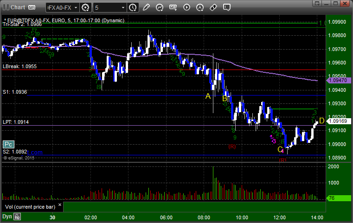Screen dimensions: 353x223
Task: Open the pop-out window options dropdown
Action: tap(317, 3)
